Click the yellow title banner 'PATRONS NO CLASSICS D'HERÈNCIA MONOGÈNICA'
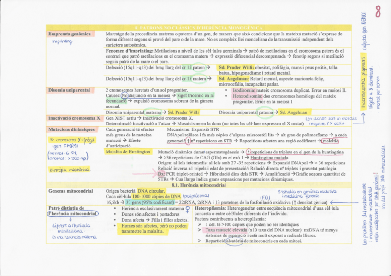The height and width of the screenshot is (276, 391). (198, 28)
